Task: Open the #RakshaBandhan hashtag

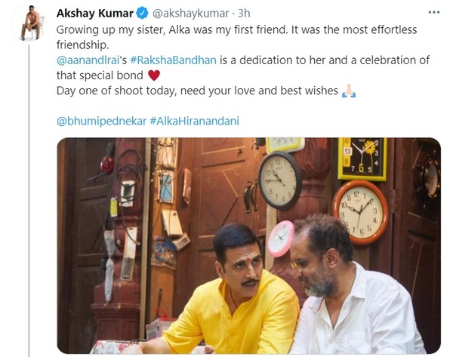Action: [174, 60]
